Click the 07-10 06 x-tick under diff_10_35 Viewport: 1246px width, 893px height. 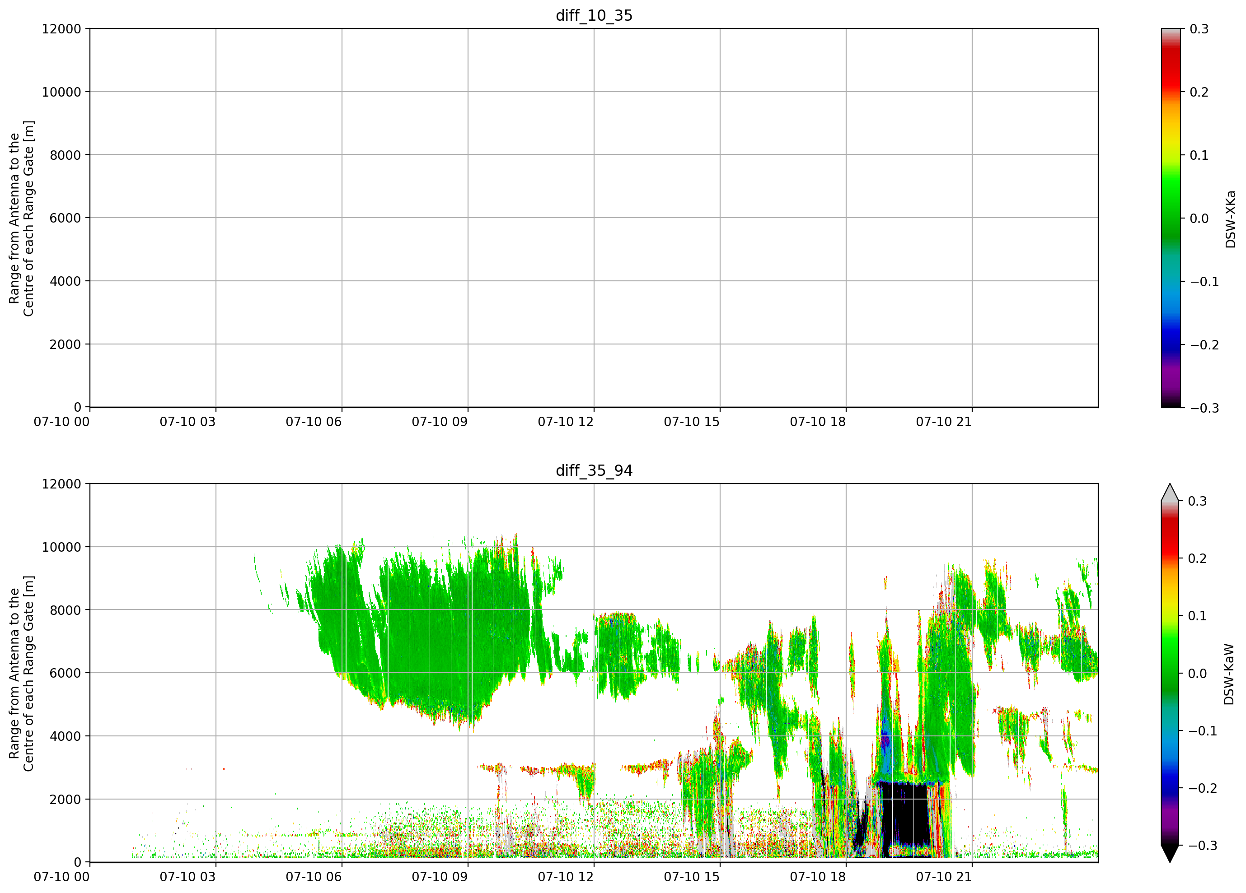click(314, 422)
